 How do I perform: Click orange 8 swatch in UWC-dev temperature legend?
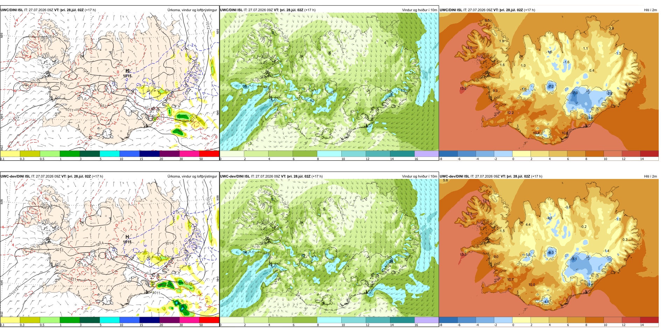(x=594, y=320)
